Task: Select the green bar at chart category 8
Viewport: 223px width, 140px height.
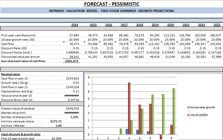Action: coord(174,111)
